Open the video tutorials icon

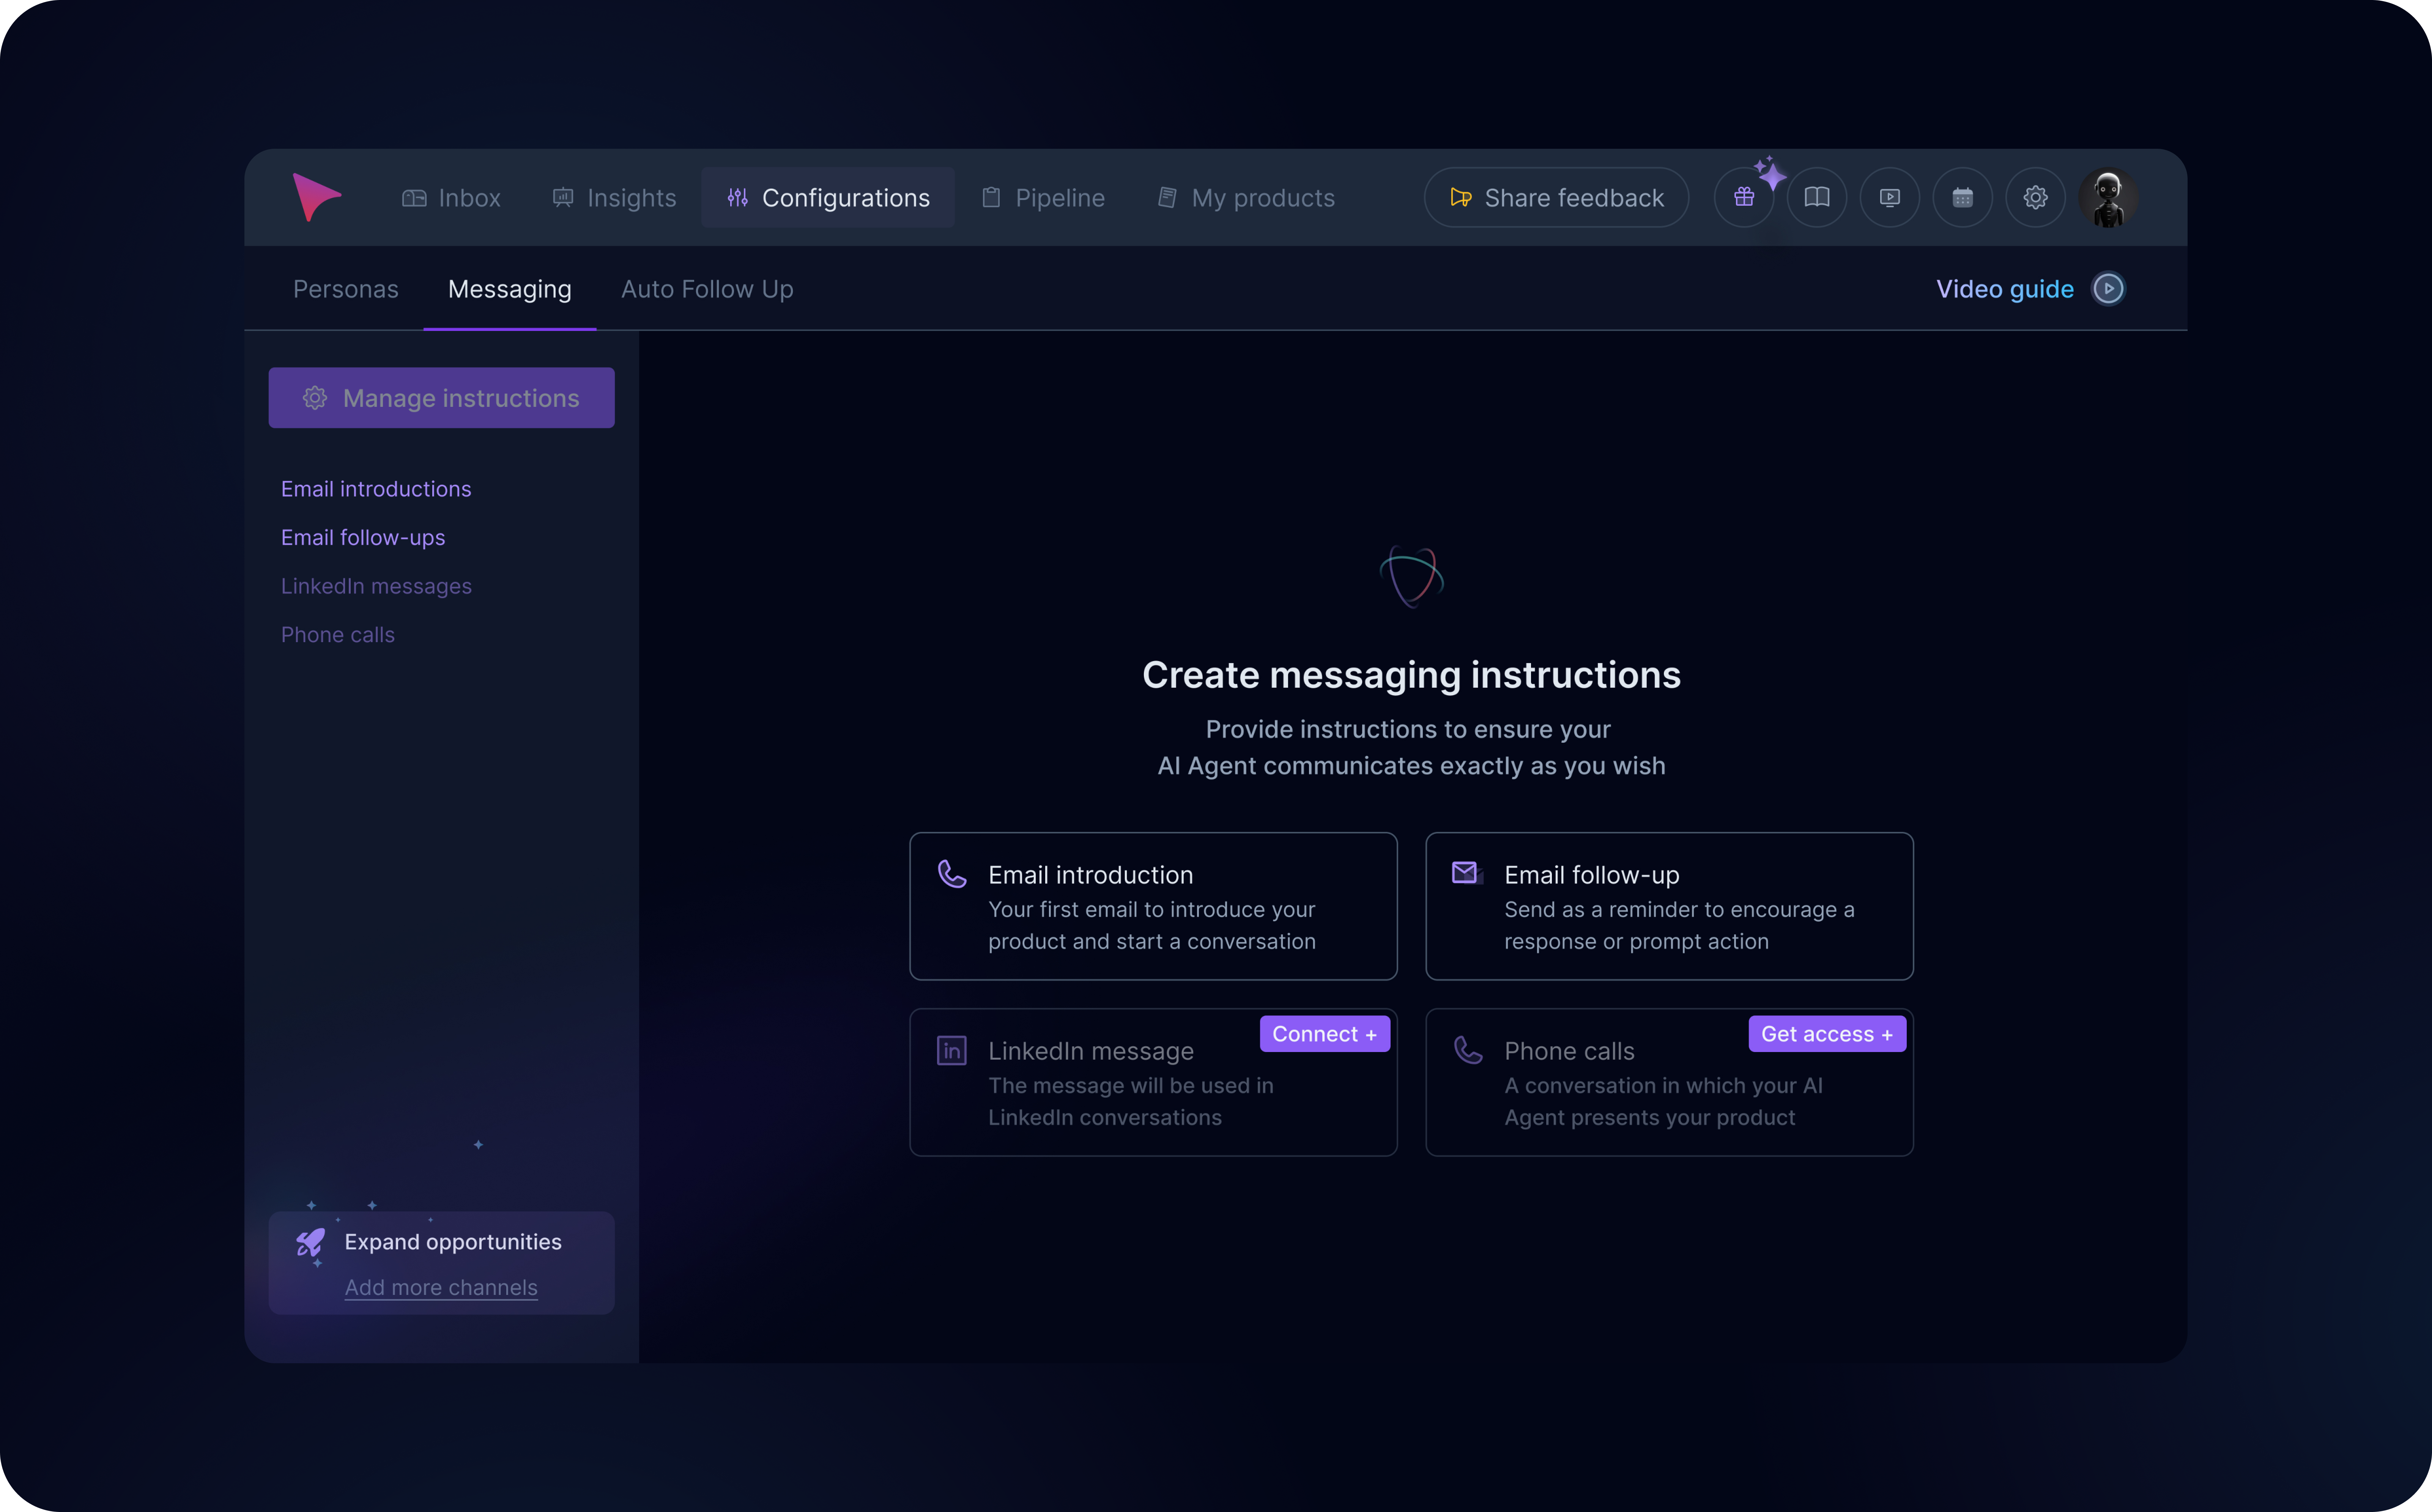point(1890,197)
